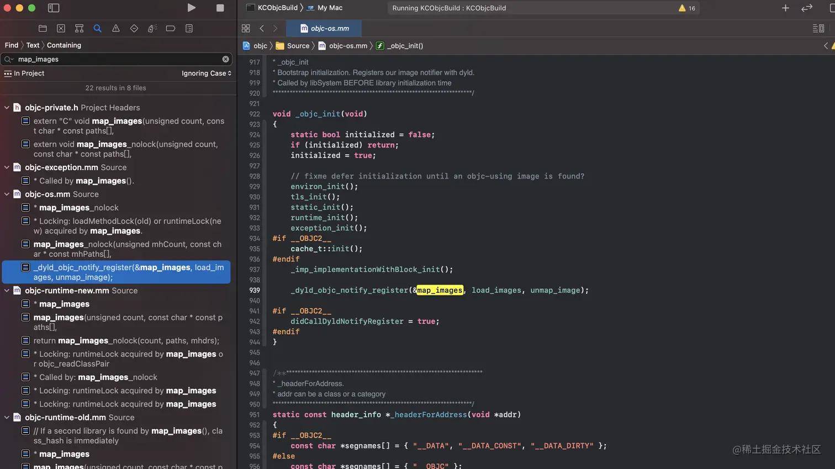Collapse objc-private.h results group
835x469 pixels.
(7, 108)
